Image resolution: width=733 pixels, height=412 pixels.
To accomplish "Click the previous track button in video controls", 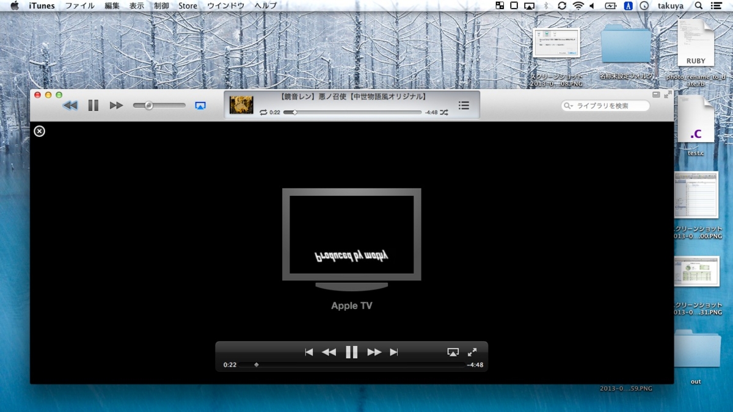I will [309, 352].
